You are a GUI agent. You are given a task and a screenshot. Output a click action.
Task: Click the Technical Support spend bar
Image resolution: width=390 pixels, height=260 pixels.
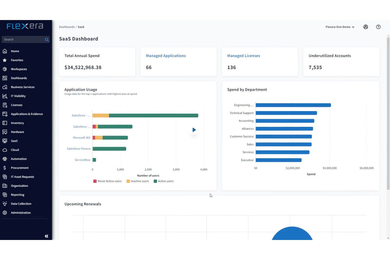pos(286,113)
